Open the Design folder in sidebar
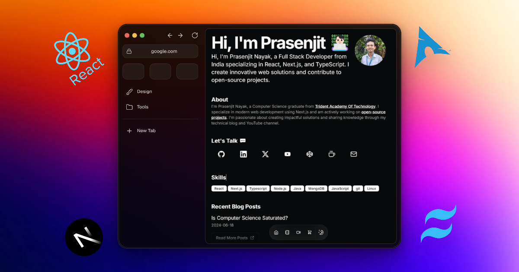The height and width of the screenshot is (272, 519). click(144, 92)
